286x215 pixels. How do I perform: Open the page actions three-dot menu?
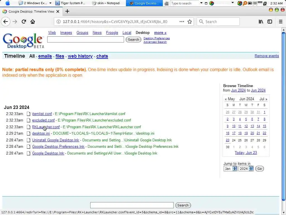pos(182,22)
